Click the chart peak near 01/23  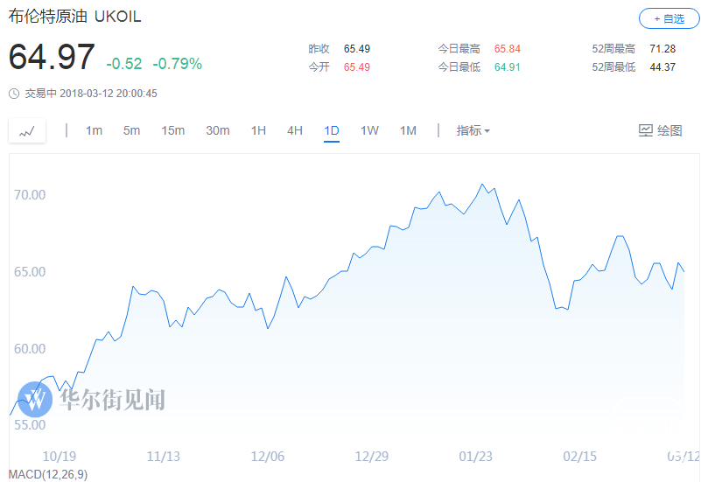pos(482,184)
